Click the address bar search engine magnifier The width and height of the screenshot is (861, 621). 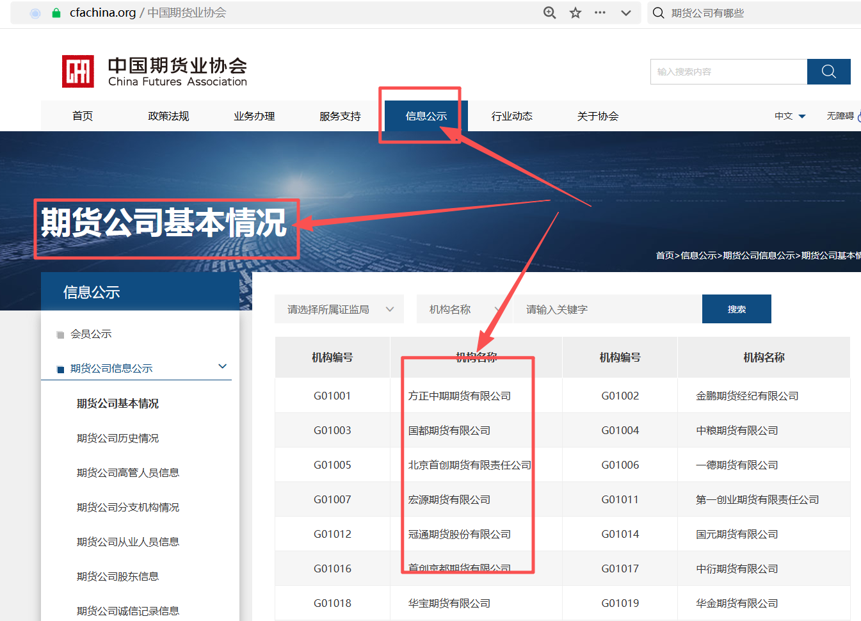[658, 13]
